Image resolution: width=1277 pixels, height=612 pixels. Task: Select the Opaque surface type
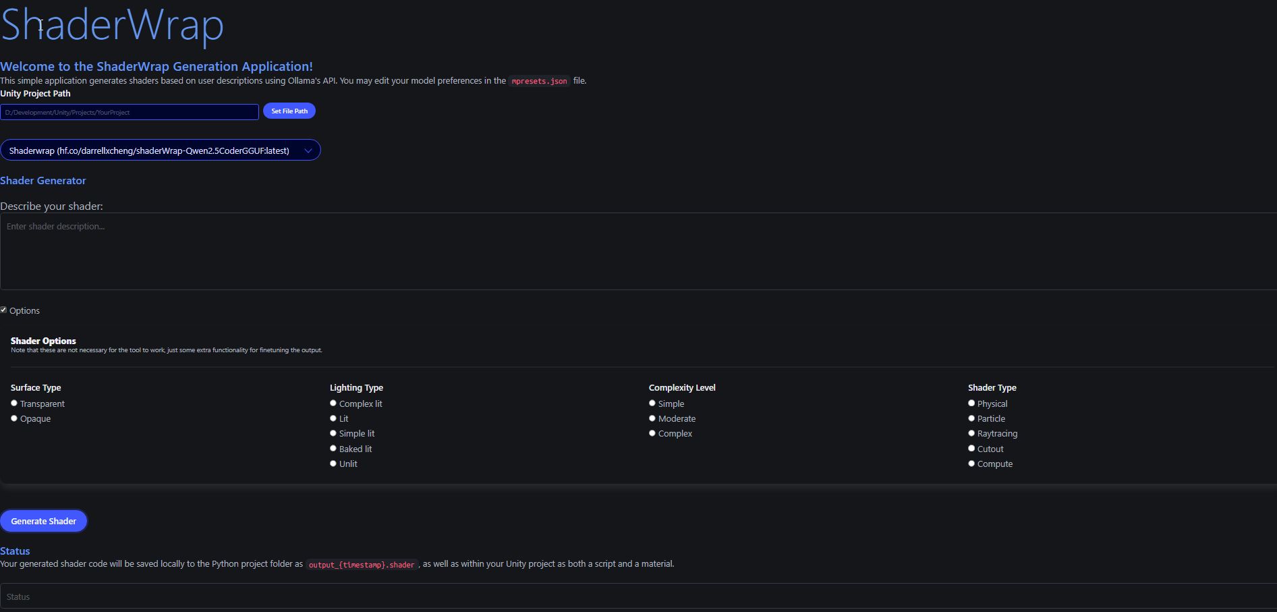tap(13, 418)
